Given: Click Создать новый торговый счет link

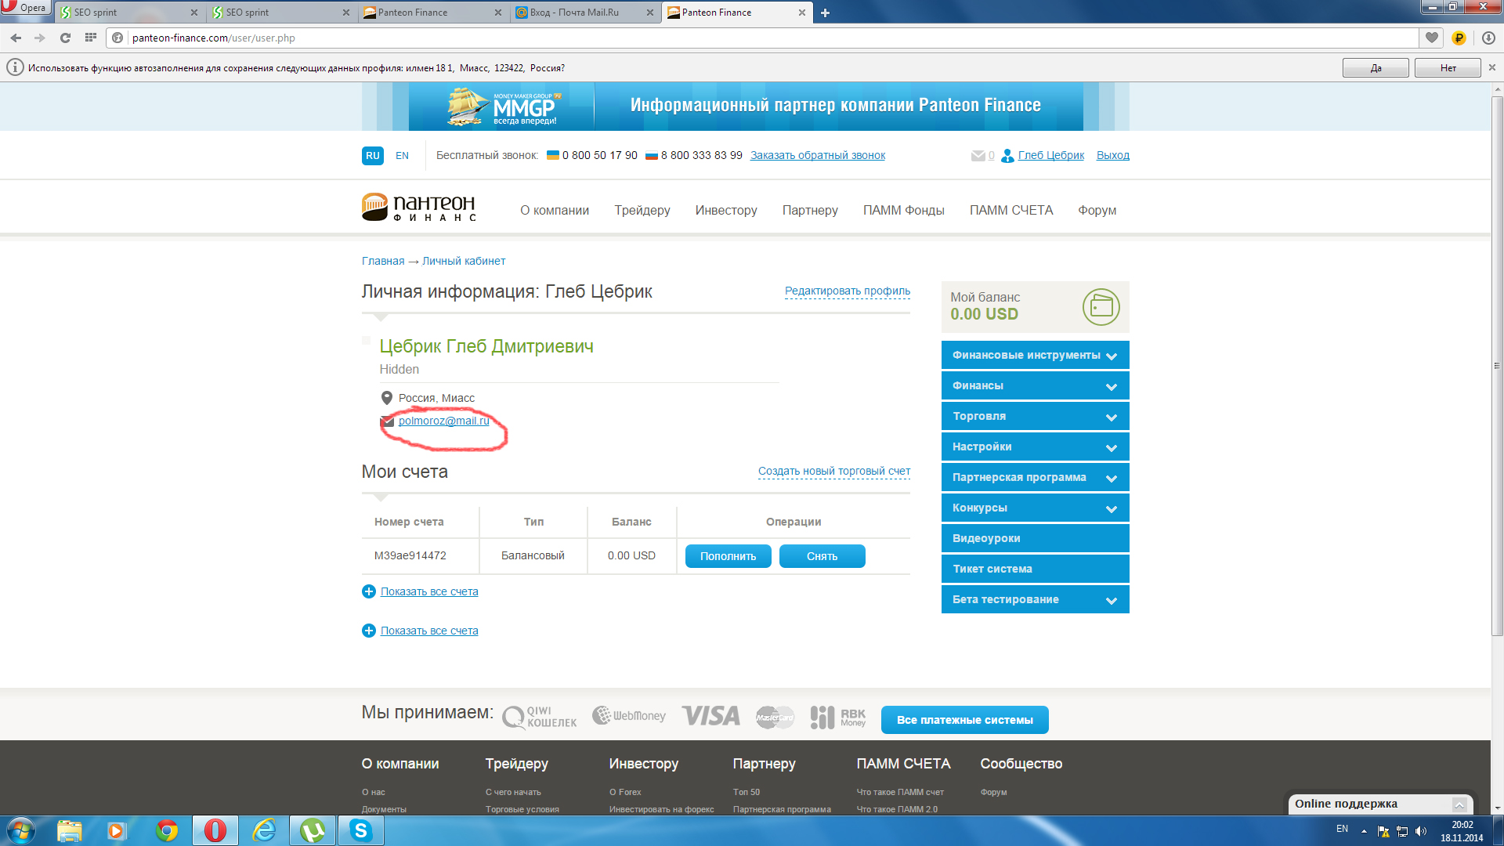Looking at the screenshot, I should [x=834, y=471].
